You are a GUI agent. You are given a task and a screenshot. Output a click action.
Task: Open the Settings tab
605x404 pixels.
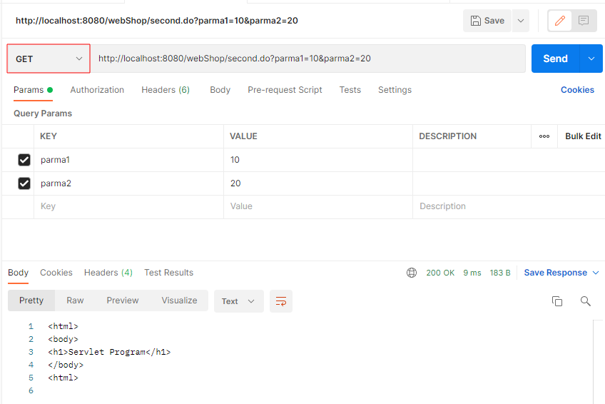click(x=395, y=90)
